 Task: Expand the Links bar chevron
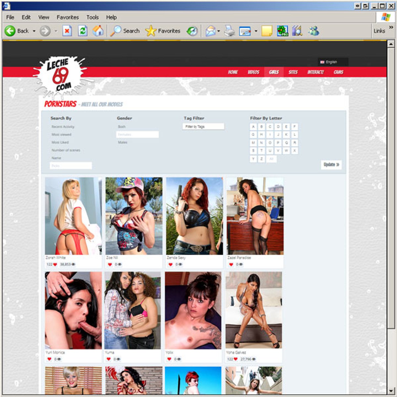point(391,27)
